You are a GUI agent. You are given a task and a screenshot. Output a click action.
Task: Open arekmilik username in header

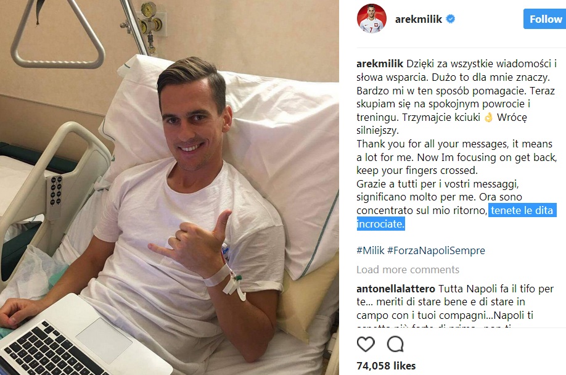(419, 19)
